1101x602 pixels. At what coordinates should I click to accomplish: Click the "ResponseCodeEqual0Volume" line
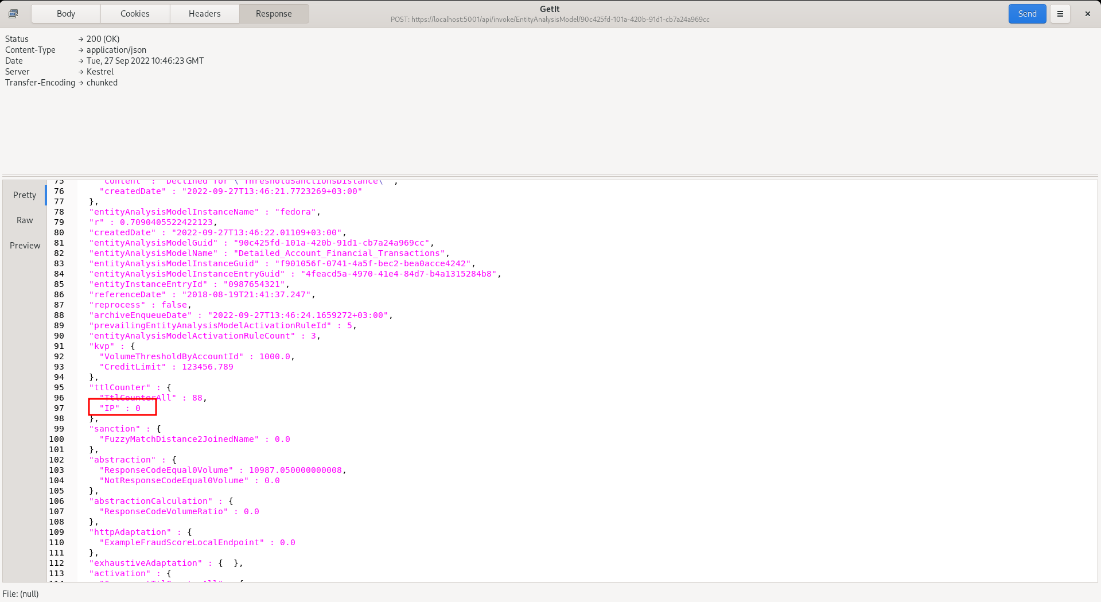point(223,470)
